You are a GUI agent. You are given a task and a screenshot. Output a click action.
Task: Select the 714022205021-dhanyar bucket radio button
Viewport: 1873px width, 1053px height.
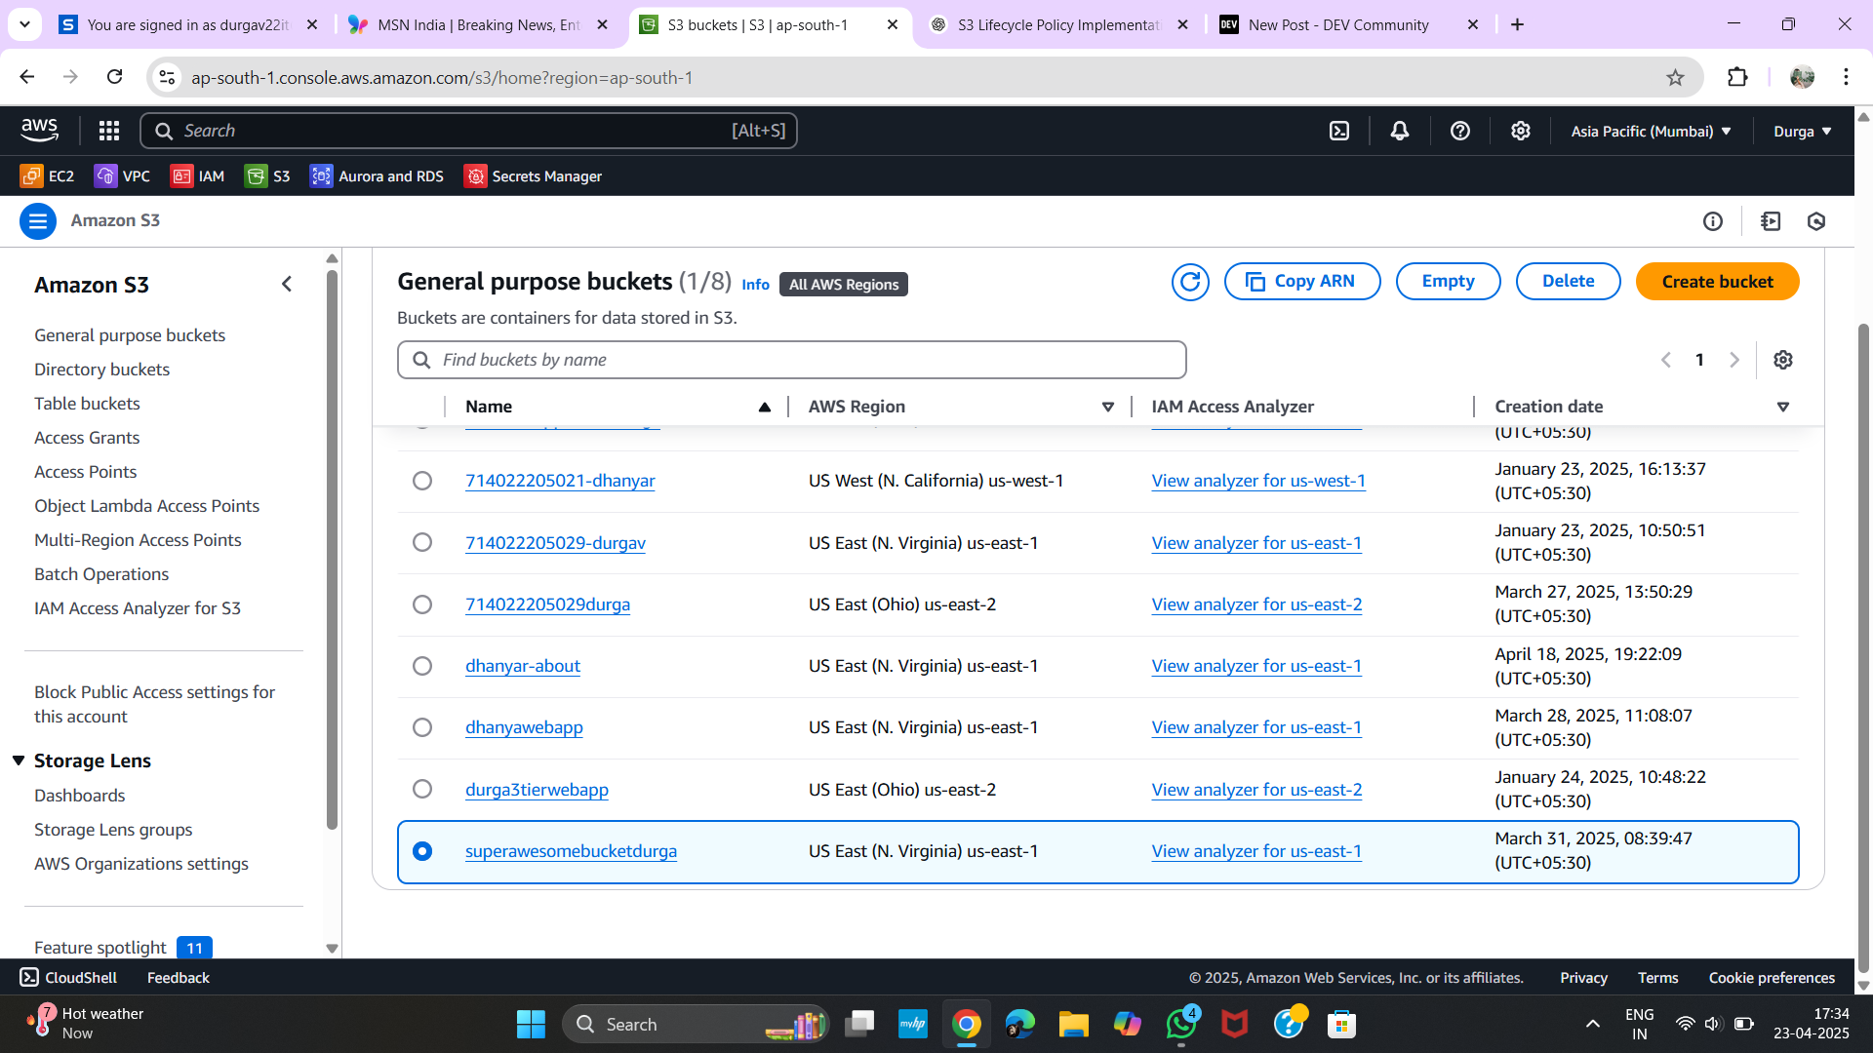422,481
